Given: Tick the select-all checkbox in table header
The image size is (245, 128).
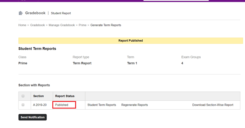Looking at the screenshot, I should (23, 96).
